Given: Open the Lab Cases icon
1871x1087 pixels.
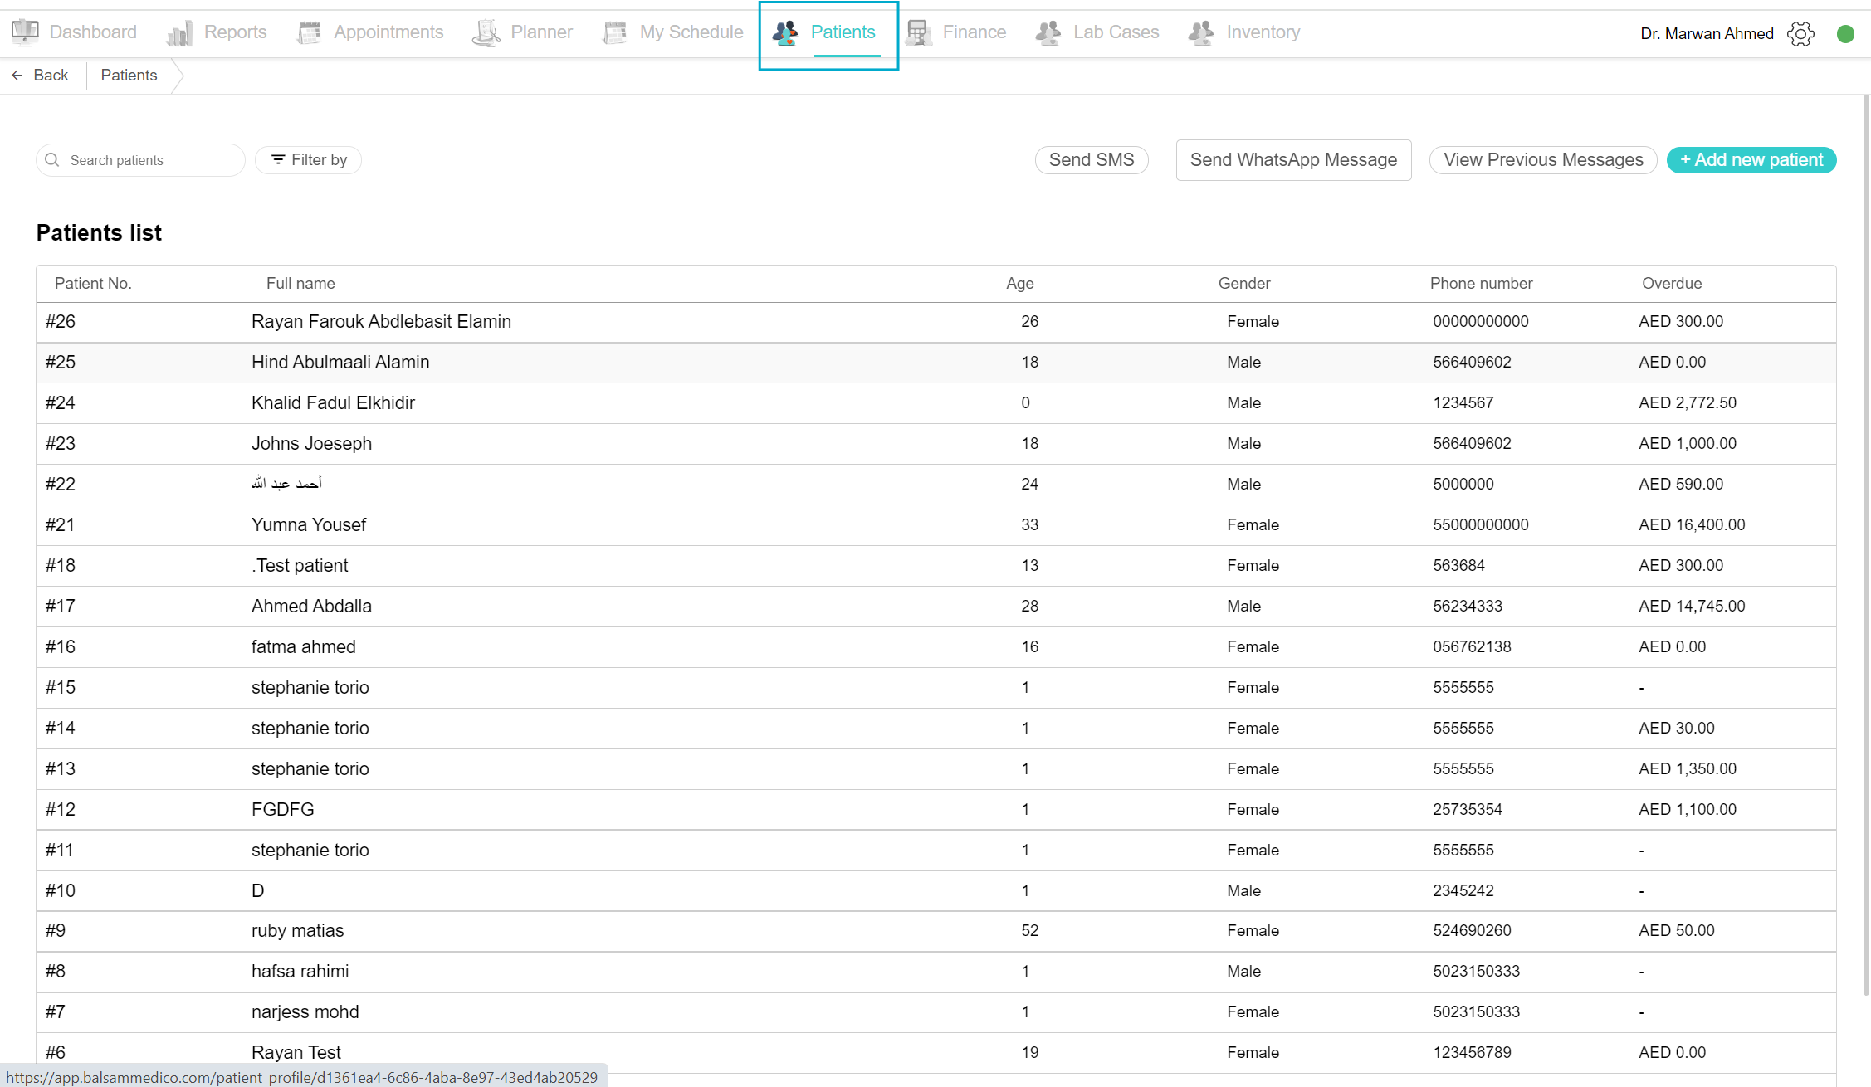Looking at the screenshot, I should click(x=1048, y=32).
